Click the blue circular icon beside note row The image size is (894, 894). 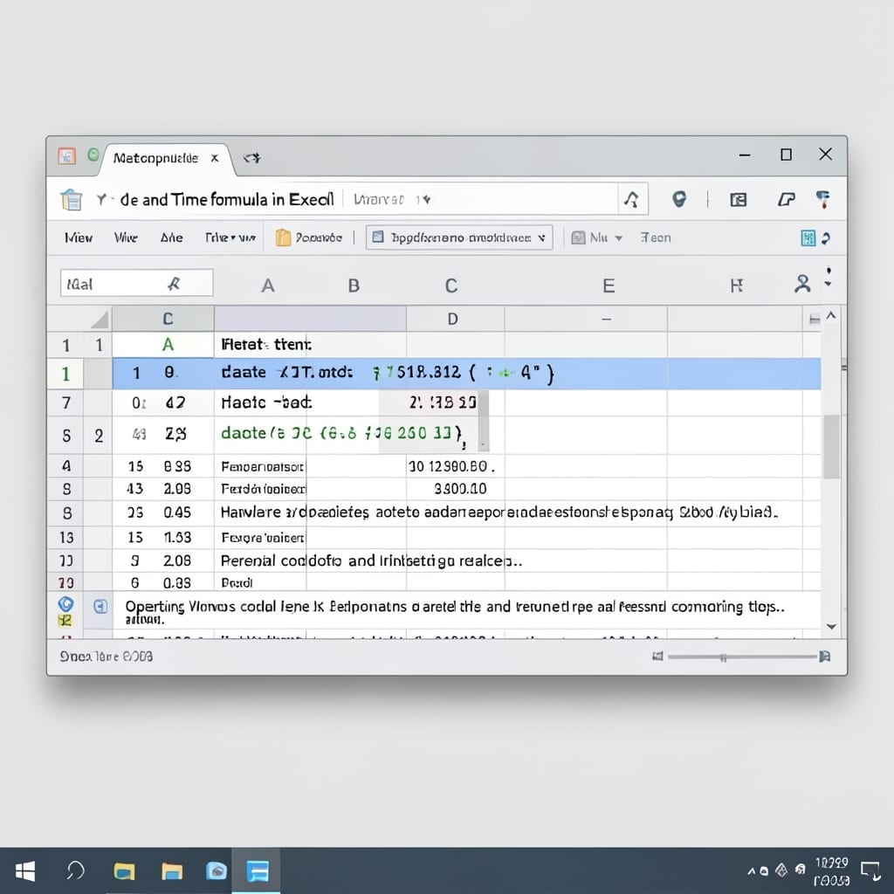point(66,604)
